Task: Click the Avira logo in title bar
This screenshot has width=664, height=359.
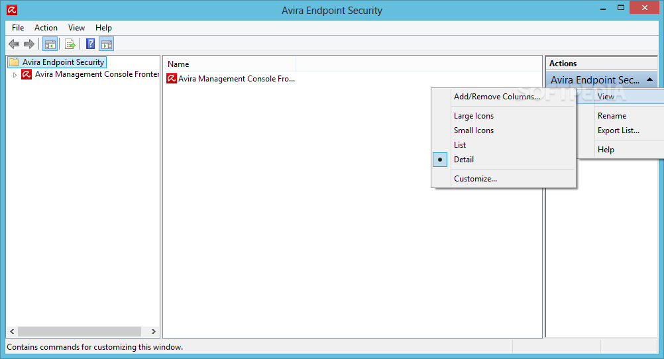Action: (x=12, y=10)
